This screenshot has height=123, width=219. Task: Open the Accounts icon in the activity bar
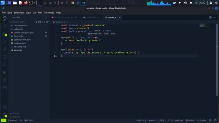click(4, 107)
